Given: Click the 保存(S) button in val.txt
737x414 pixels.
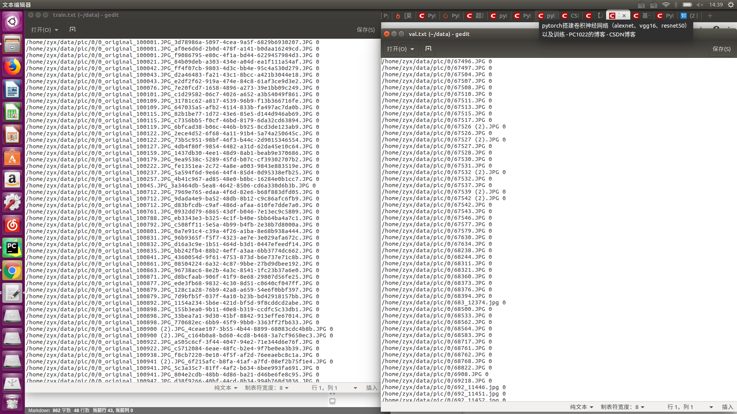Looking at the screenshot, I should coord(721,49).
